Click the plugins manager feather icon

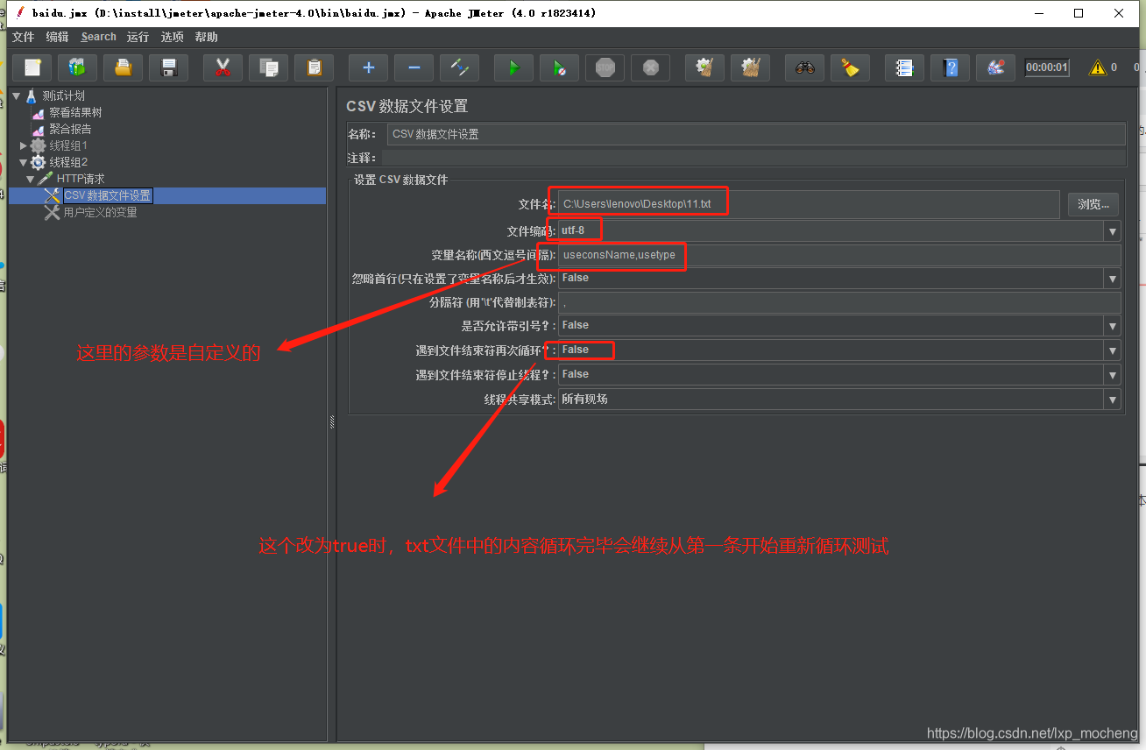pyautogui.click(x=995, y=67)
